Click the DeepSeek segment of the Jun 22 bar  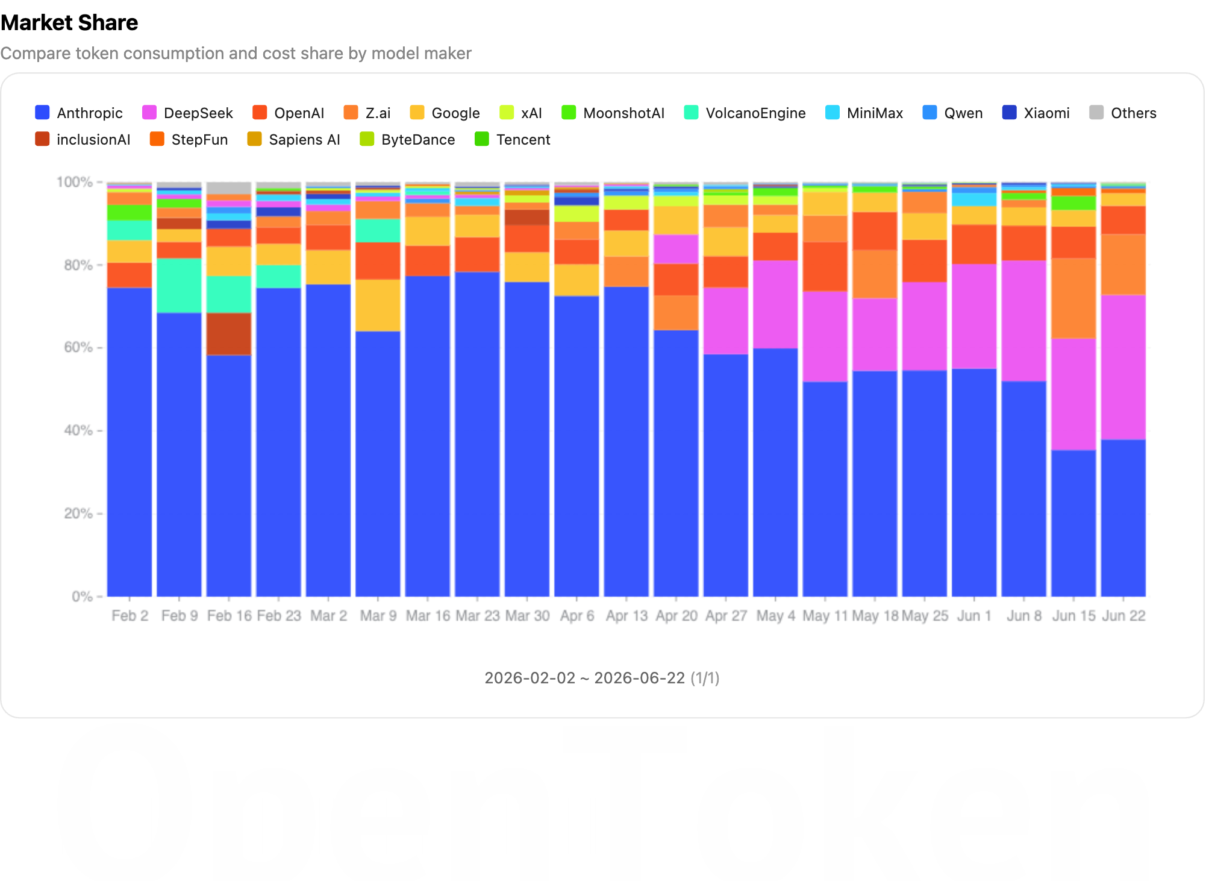(x=1123, y=367)
